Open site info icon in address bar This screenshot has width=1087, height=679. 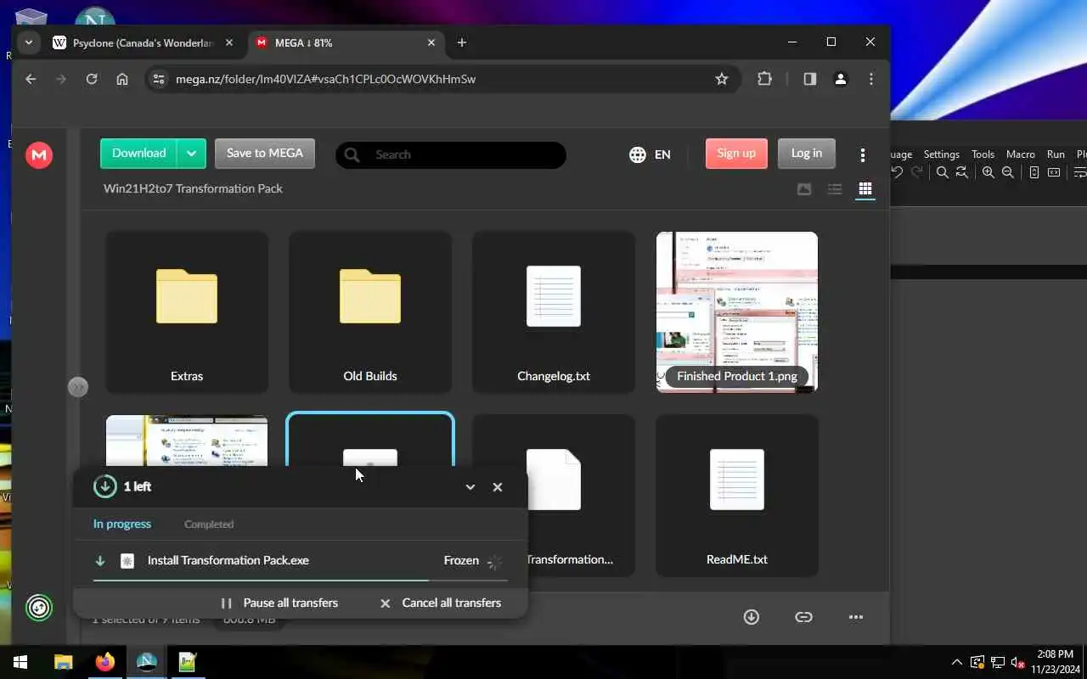pos(158,79)
